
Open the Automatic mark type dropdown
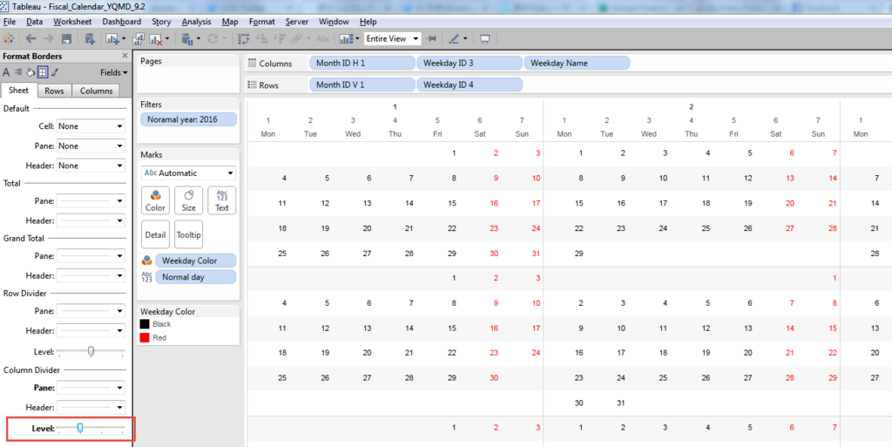[x=188, y=173]
